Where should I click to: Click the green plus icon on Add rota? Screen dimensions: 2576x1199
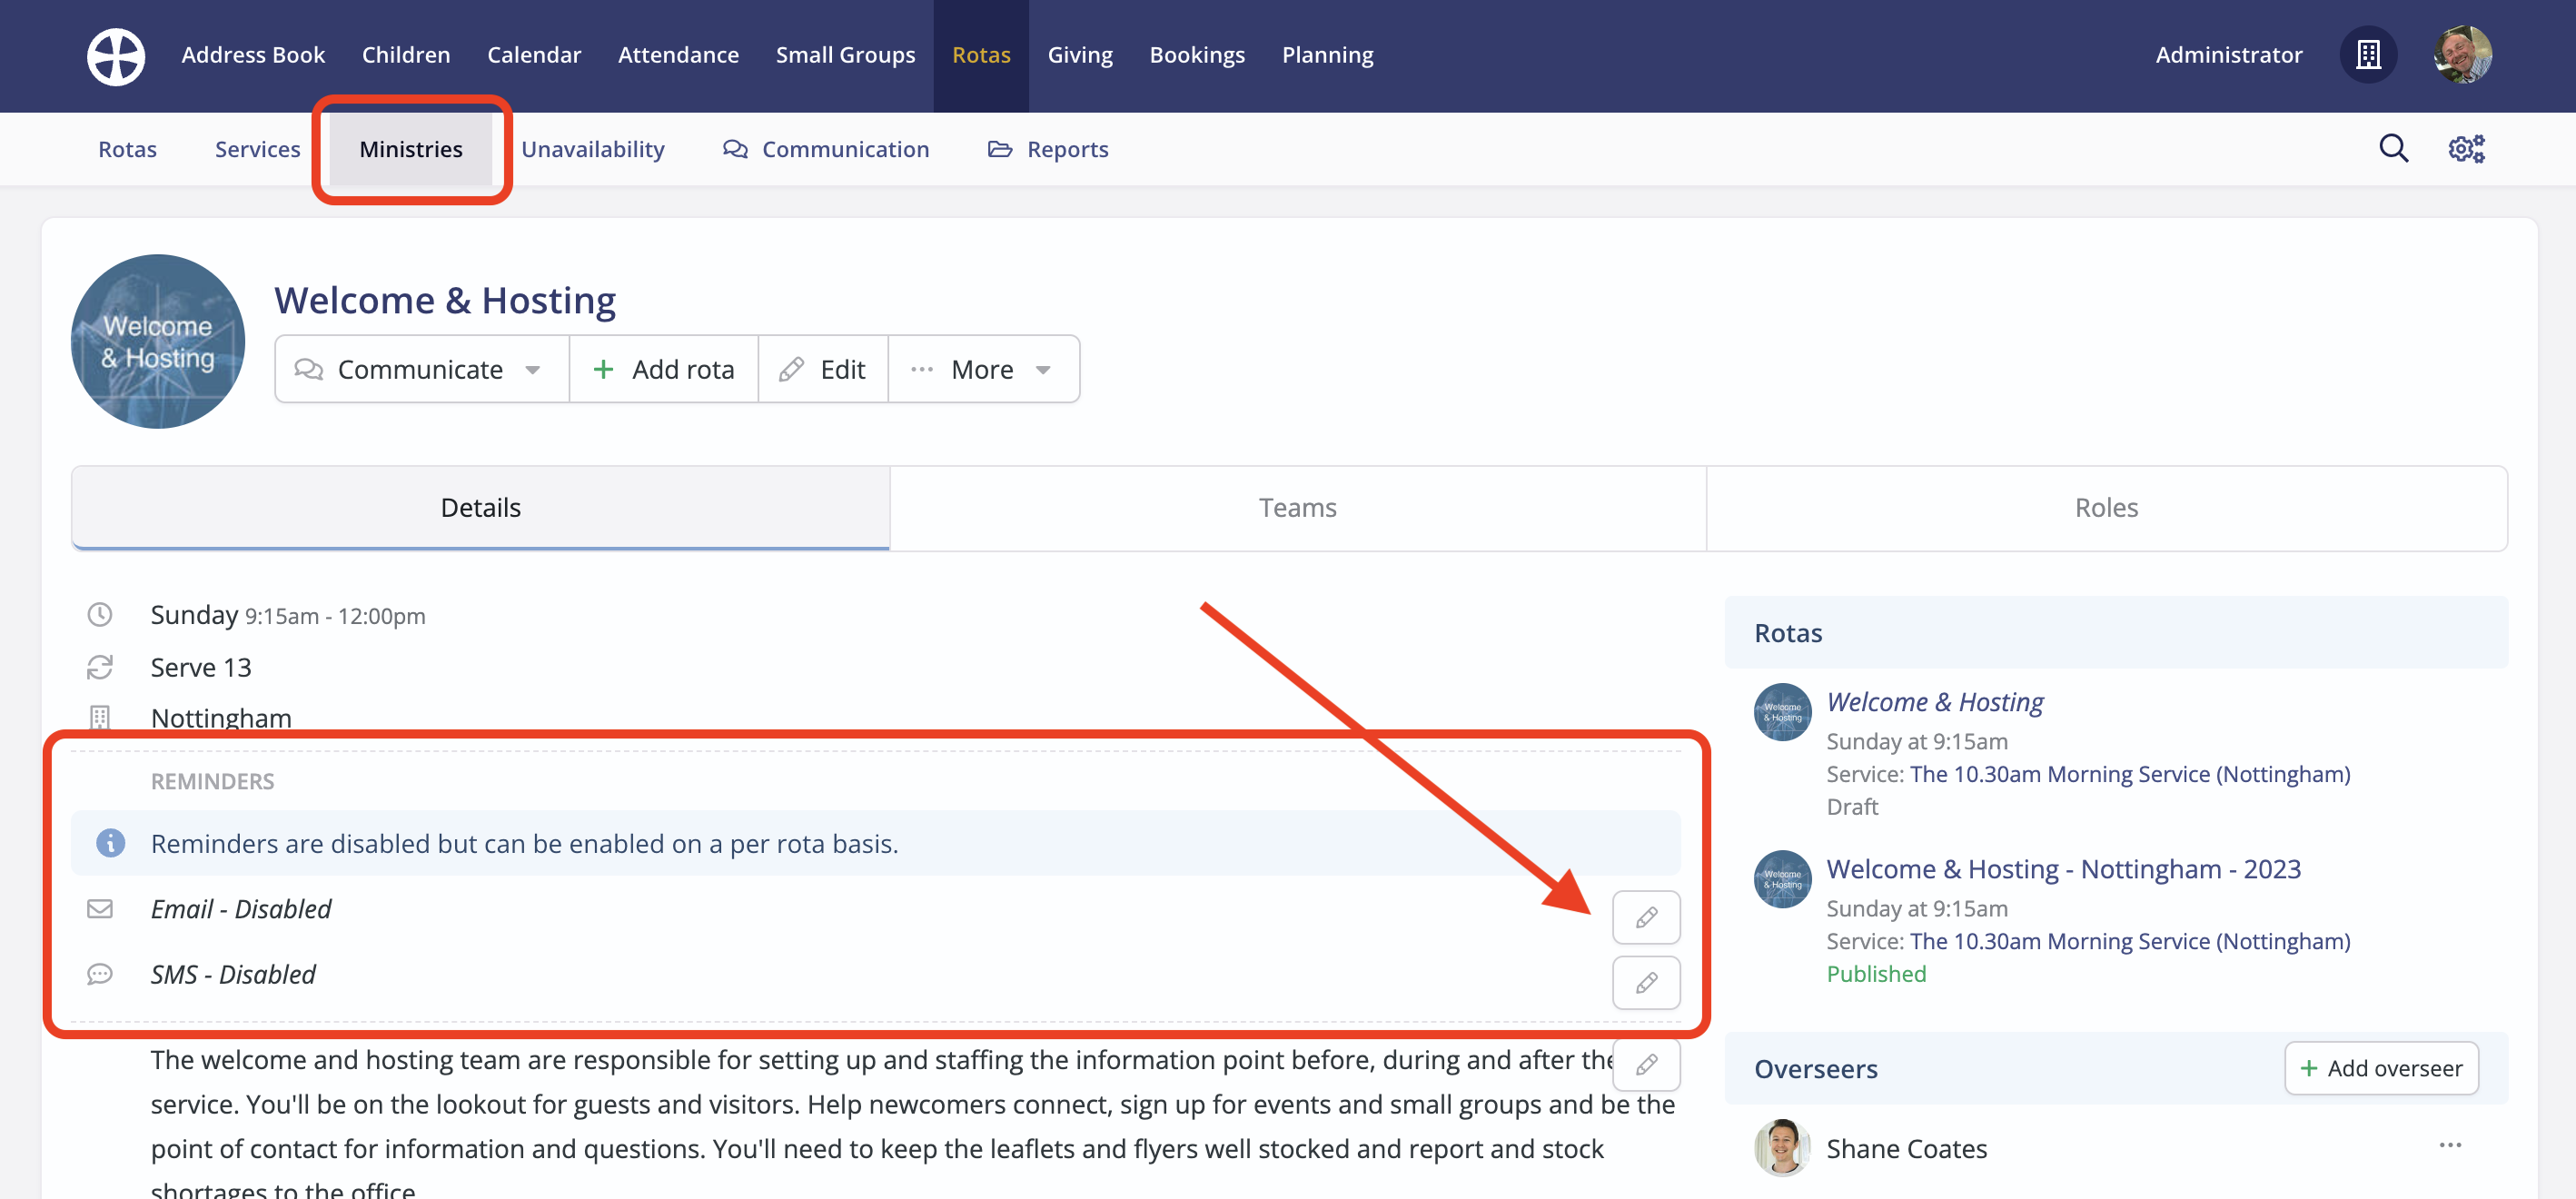click(604, 368)
